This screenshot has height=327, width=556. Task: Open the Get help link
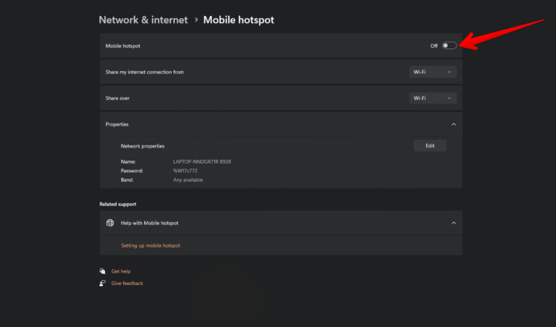pyautogui.click(x=121, y=271)
